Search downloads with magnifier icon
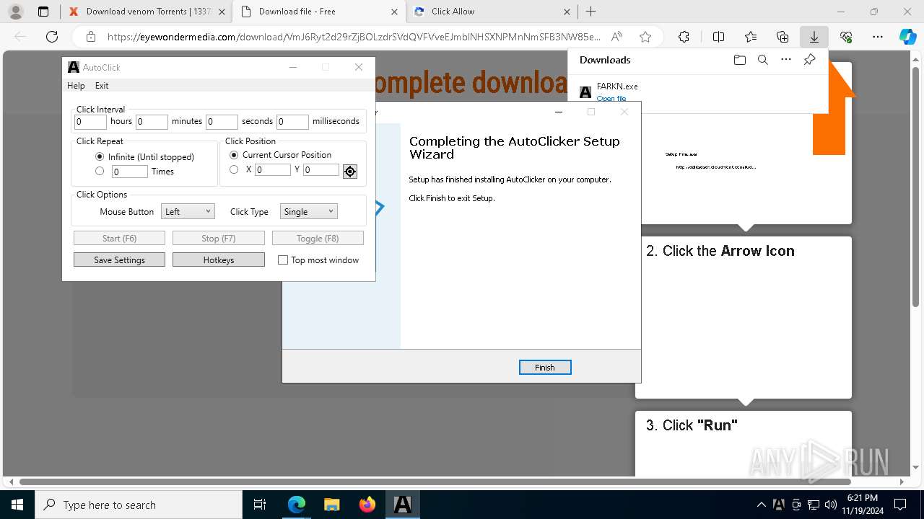924x519 pixels. (762, 60)
